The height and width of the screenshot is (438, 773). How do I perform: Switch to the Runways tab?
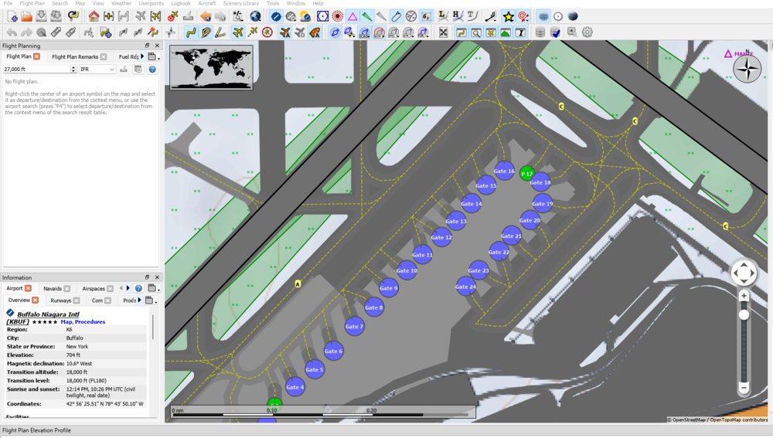coord(60,300)
